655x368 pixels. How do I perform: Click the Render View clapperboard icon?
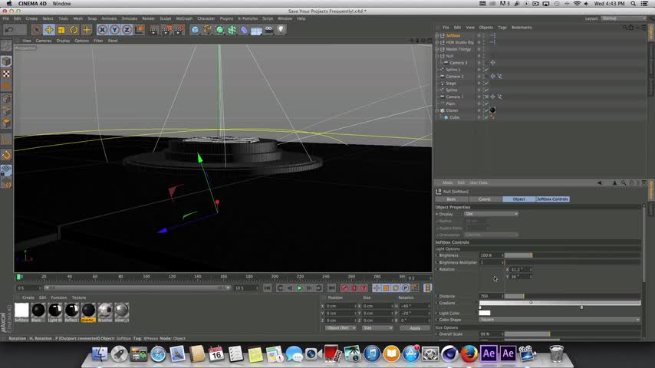point(153,30)
